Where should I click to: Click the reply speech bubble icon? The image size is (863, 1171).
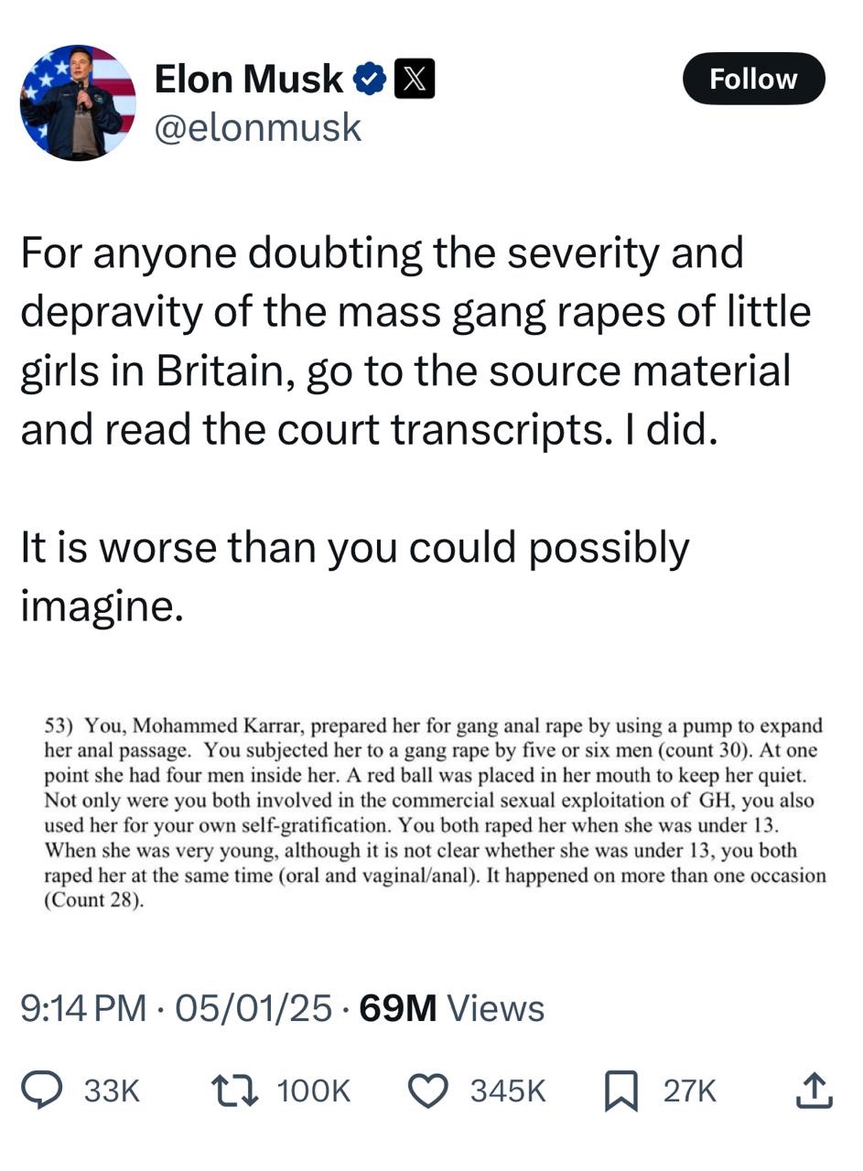[x=42, y=1090]
